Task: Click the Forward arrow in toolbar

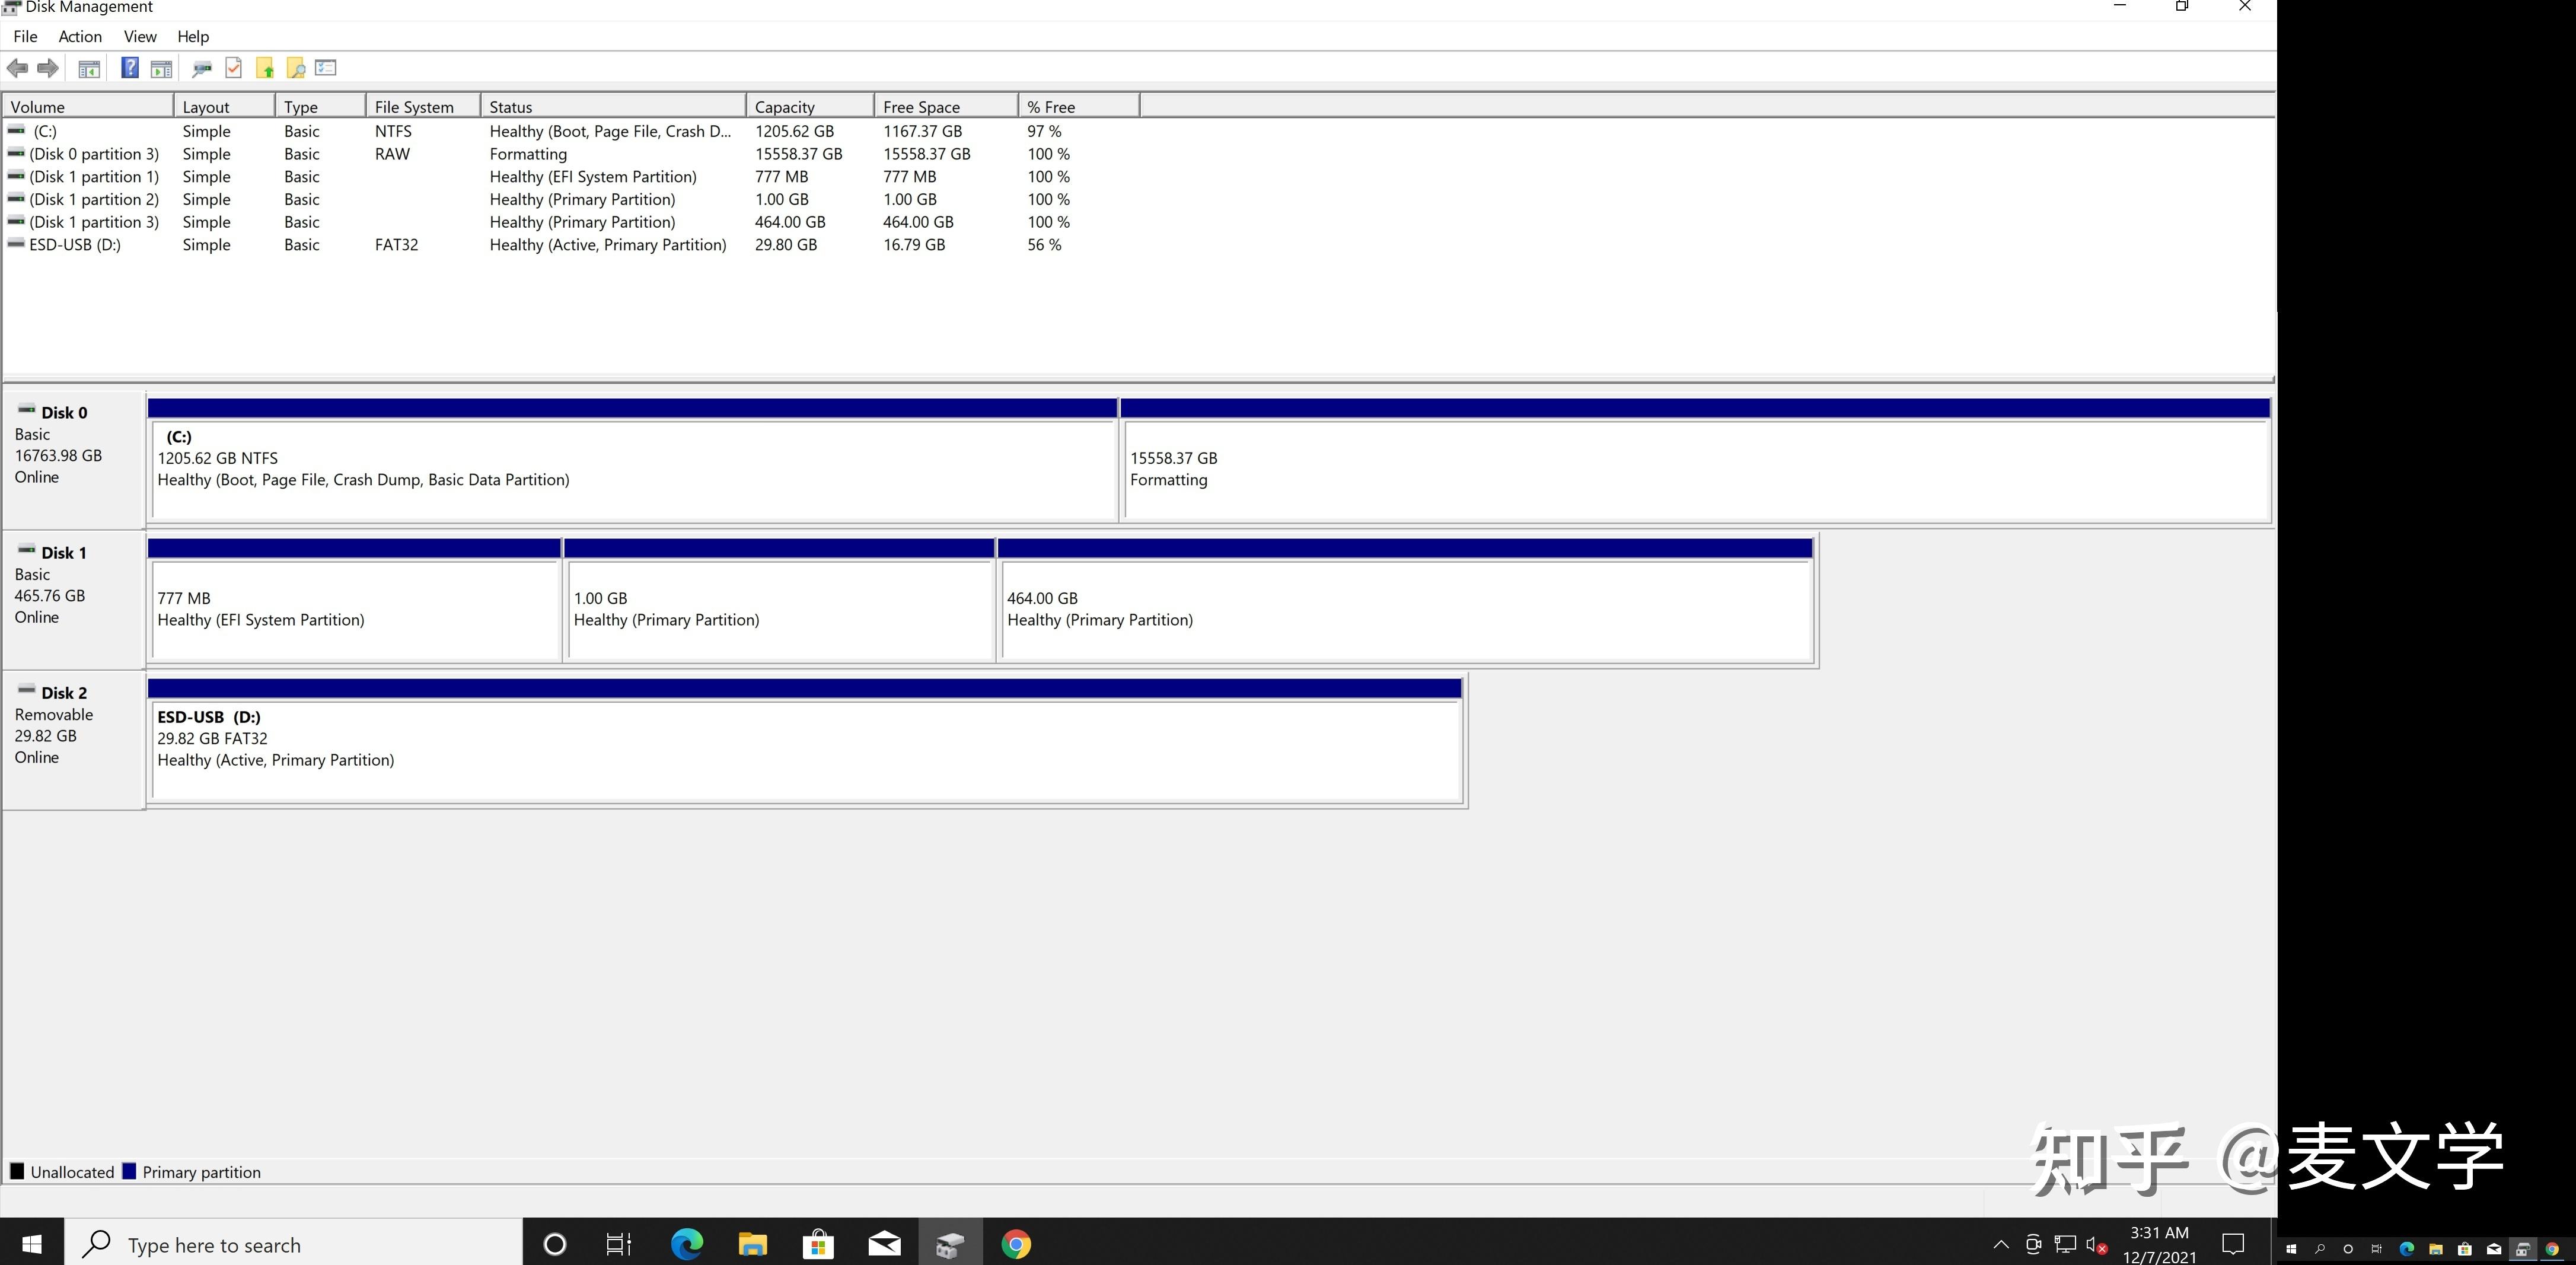Action: 47,68
